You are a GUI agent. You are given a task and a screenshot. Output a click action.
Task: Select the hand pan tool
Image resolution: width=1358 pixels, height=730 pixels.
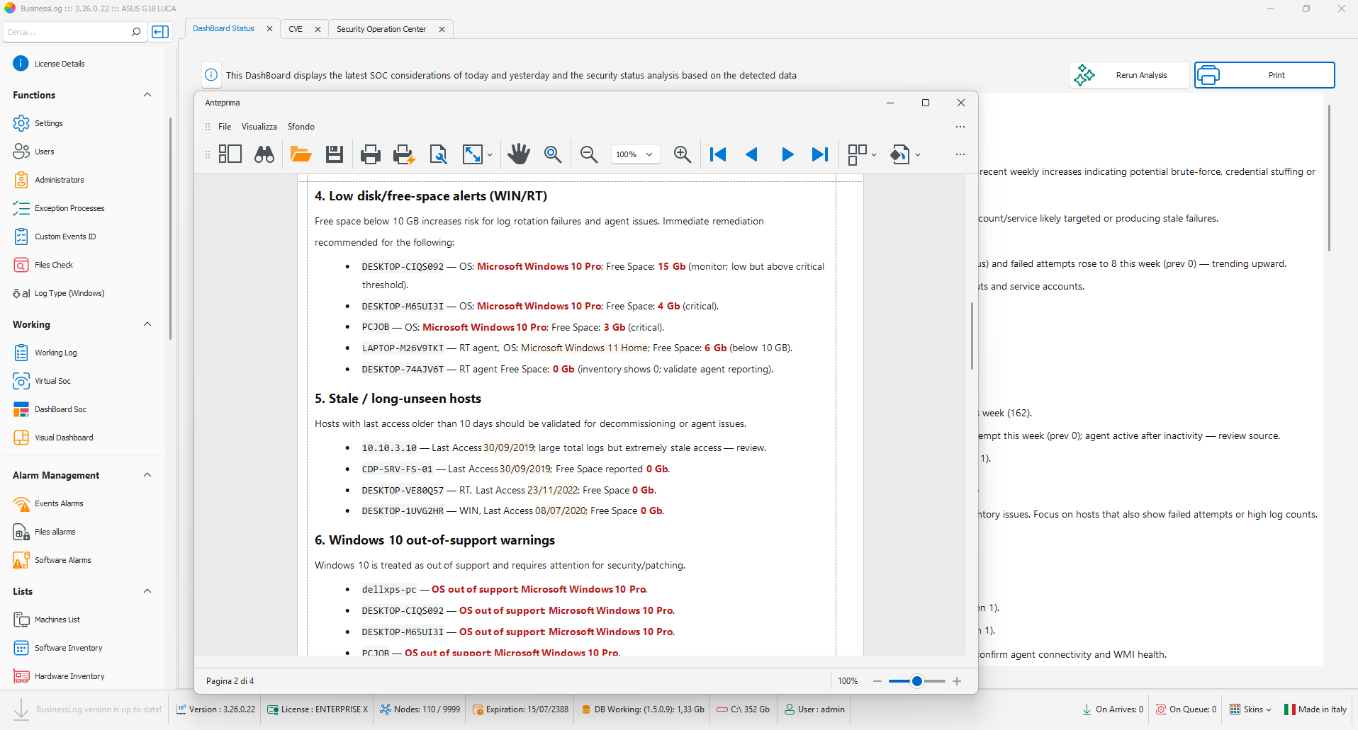519,154
